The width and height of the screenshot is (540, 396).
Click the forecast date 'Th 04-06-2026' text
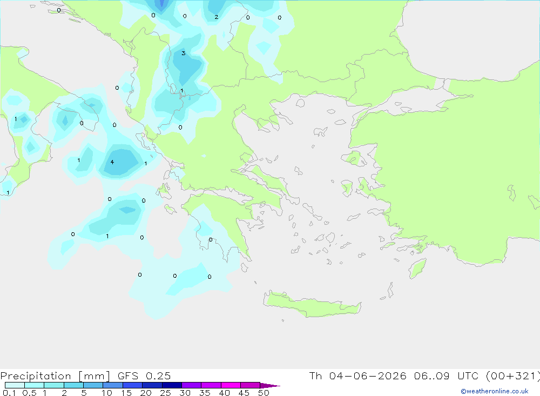click(357, 376)
